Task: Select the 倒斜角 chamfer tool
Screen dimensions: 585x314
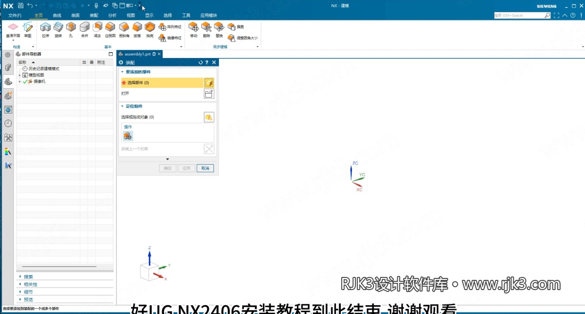Action: pos(124,29)
